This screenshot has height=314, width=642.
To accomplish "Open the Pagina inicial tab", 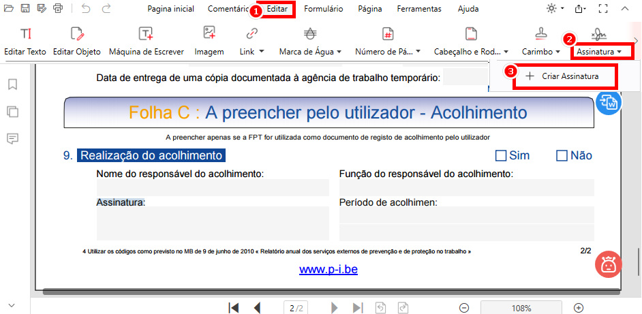I will coord(171,9).
